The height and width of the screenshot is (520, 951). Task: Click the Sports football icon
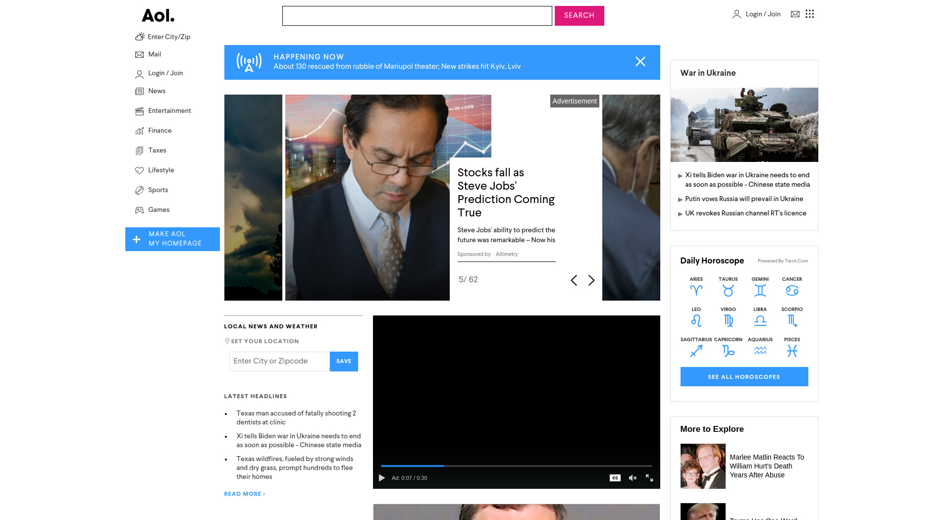[x=140, y=190]
